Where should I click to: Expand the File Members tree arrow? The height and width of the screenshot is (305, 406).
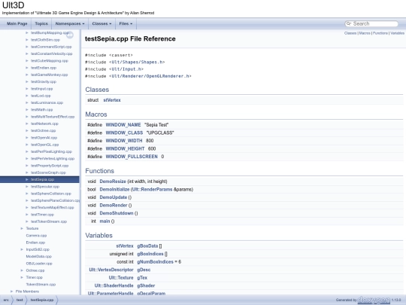click(11, 291)
